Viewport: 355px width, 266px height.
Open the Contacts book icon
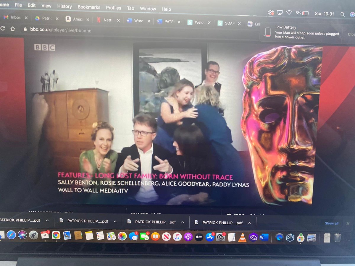78,236
